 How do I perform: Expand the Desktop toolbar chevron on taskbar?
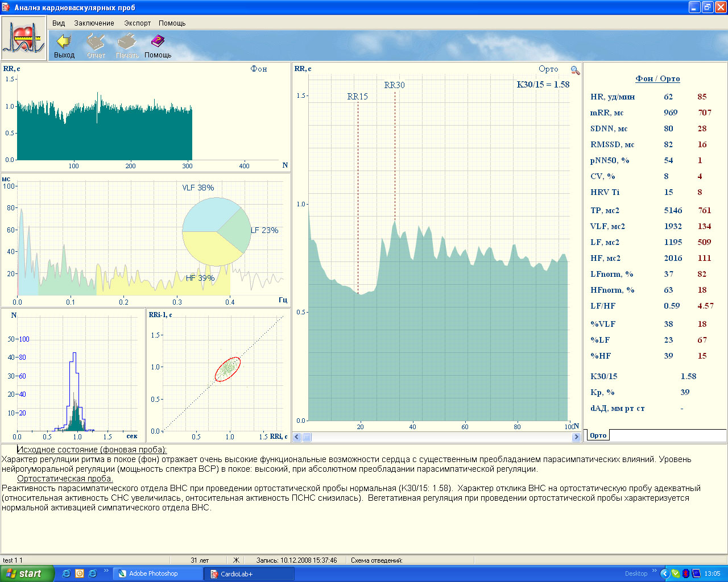click(x=654, y=571)
